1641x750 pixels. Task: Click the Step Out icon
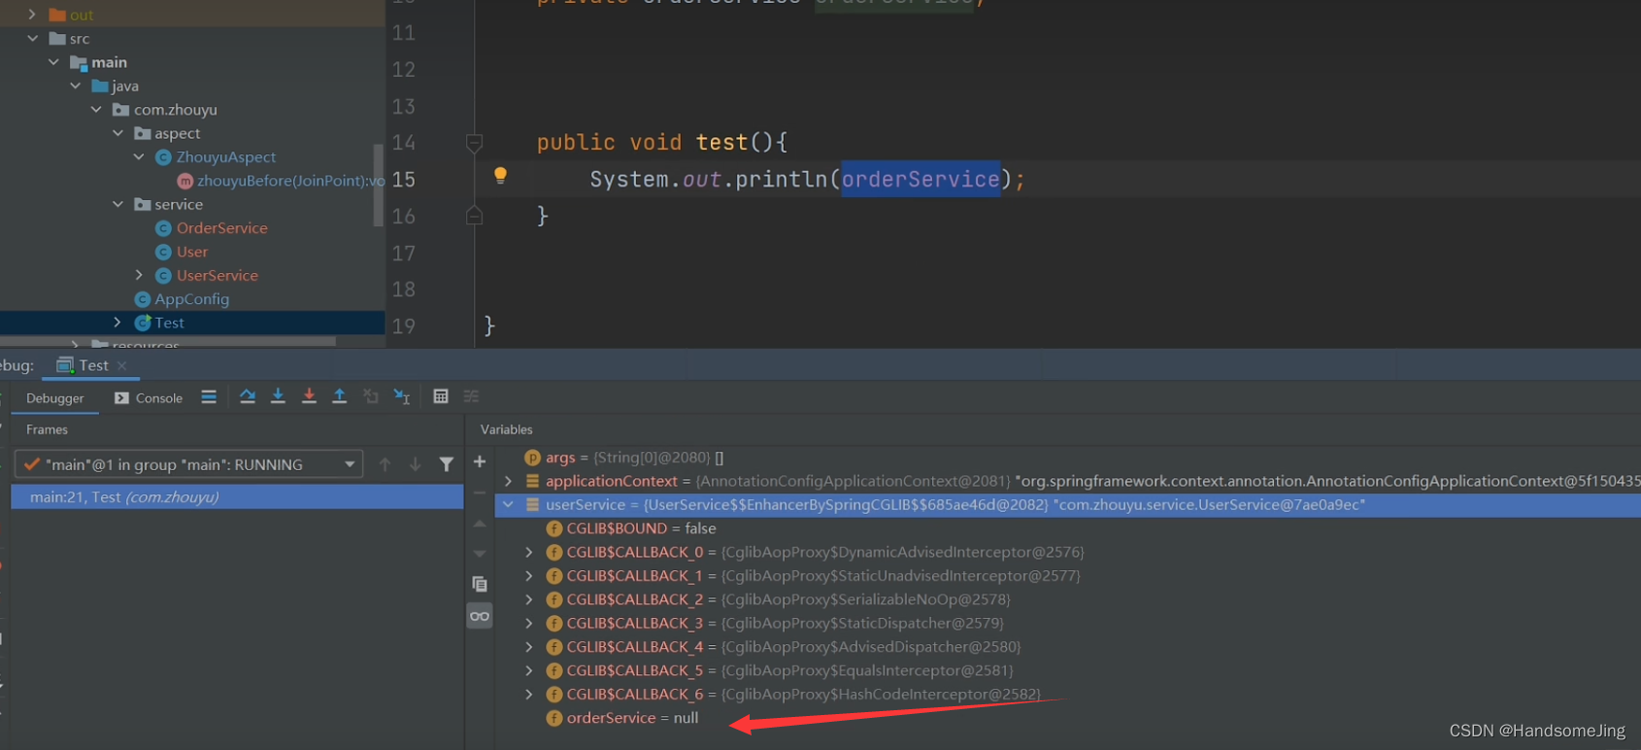pos(340,396)
